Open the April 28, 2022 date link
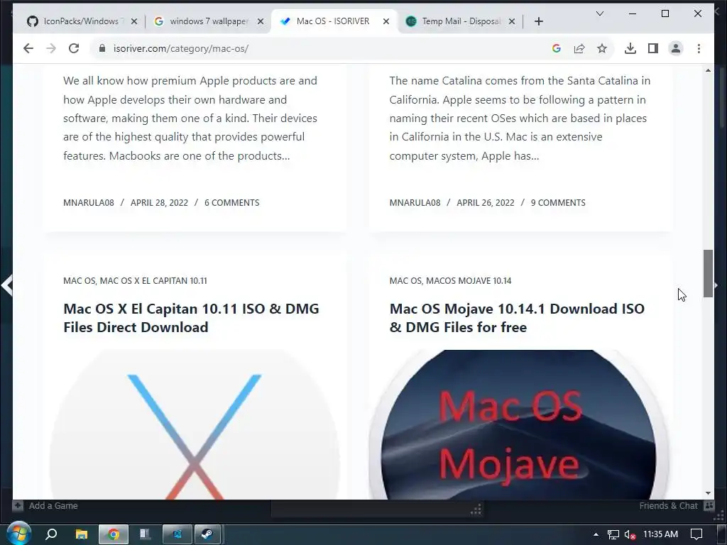727x545 pixels. click(159, 202)
